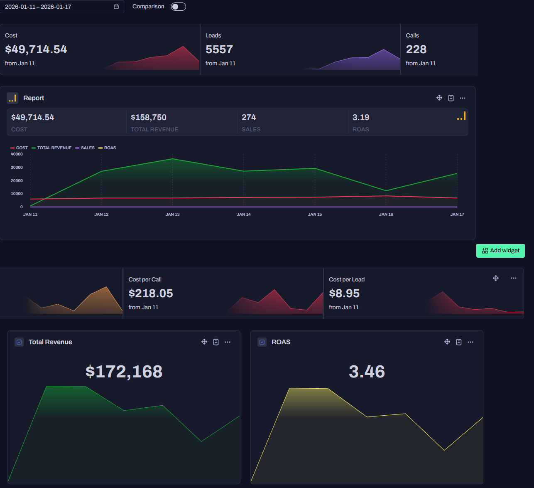Open the Report widget three-dot menu

[x=463, y=98]
